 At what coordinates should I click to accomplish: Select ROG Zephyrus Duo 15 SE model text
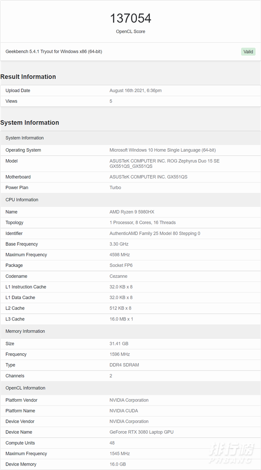click(164, 163)
